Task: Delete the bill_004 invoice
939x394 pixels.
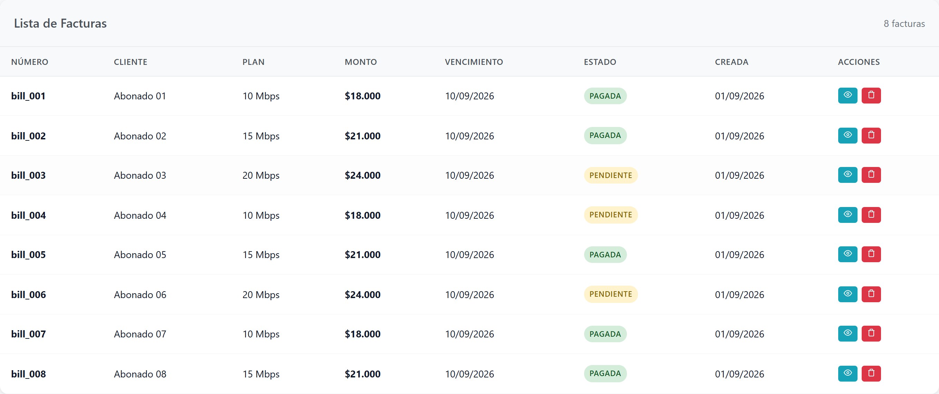Action: 871,215
